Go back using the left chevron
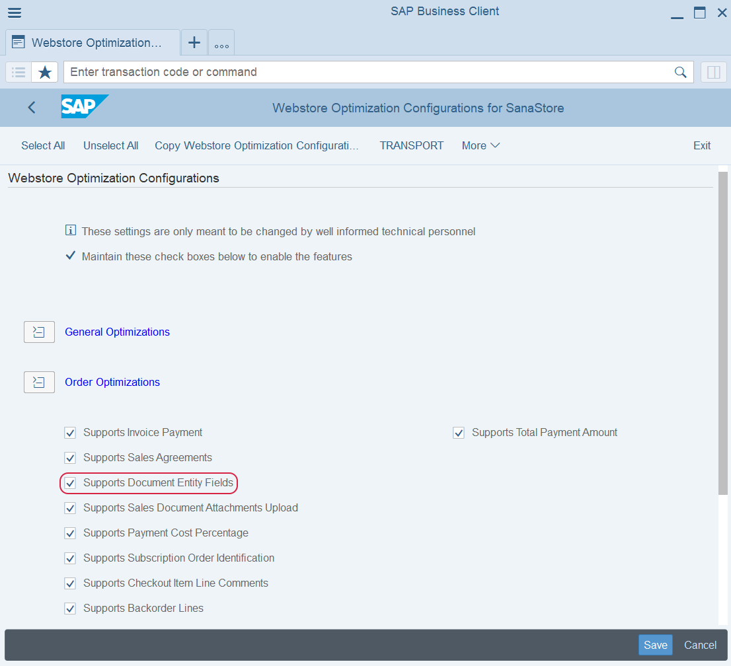This screenshot has height=666, width=731. coord(32,108)
